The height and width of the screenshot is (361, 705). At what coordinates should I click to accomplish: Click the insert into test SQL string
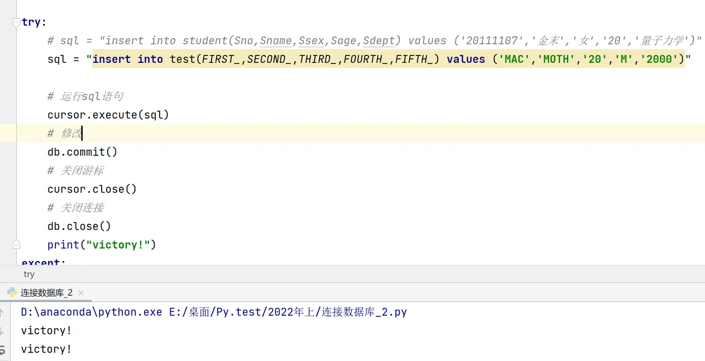coord(388,59)
